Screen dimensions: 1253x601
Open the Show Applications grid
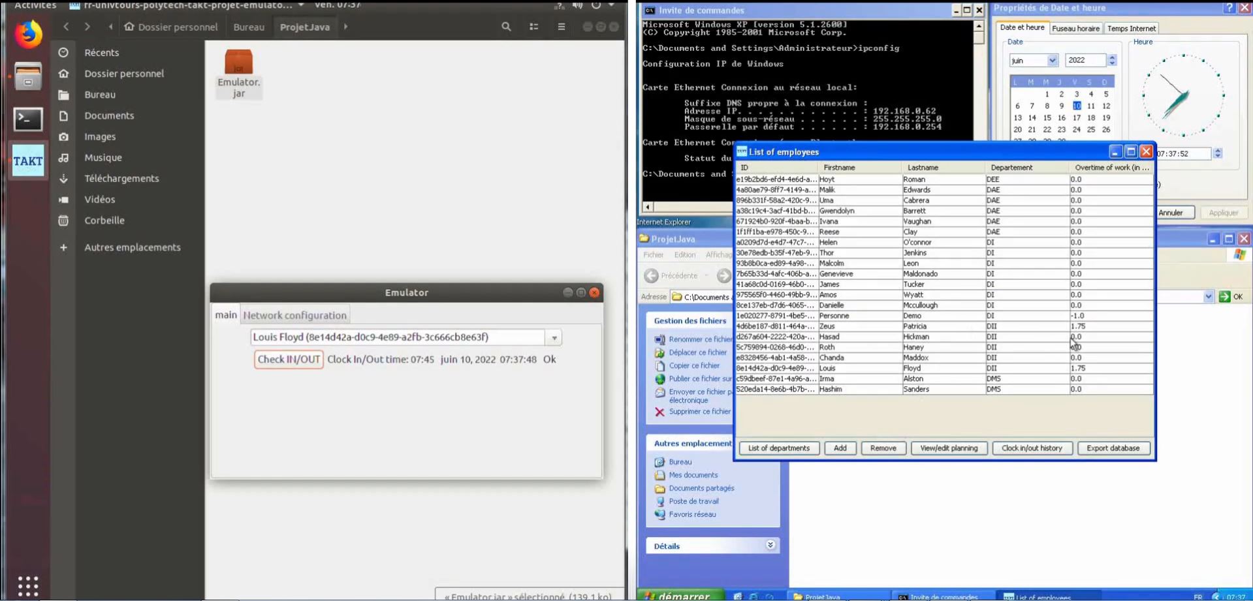28,585
